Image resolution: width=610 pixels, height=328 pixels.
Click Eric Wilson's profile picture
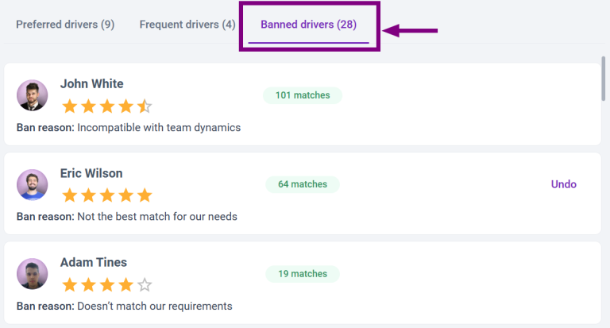(32, 184)
